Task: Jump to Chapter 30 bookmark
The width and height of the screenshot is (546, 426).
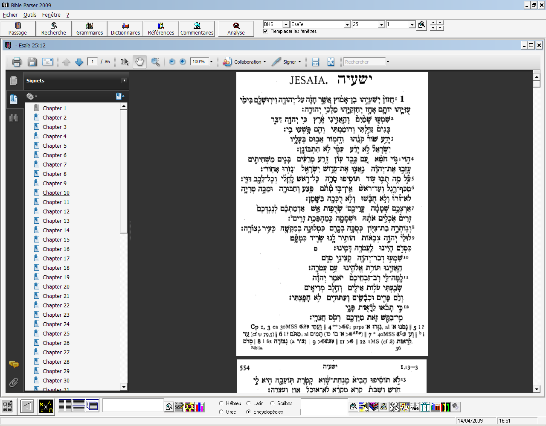Action: (x=56, y=381)
